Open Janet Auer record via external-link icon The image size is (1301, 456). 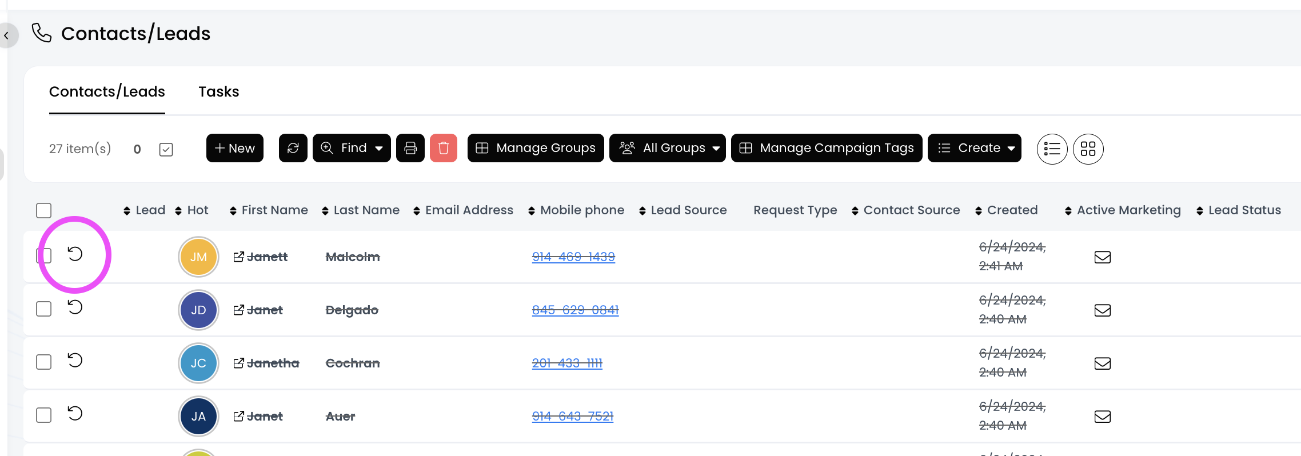pyautogui.click(x=239, y=417)
